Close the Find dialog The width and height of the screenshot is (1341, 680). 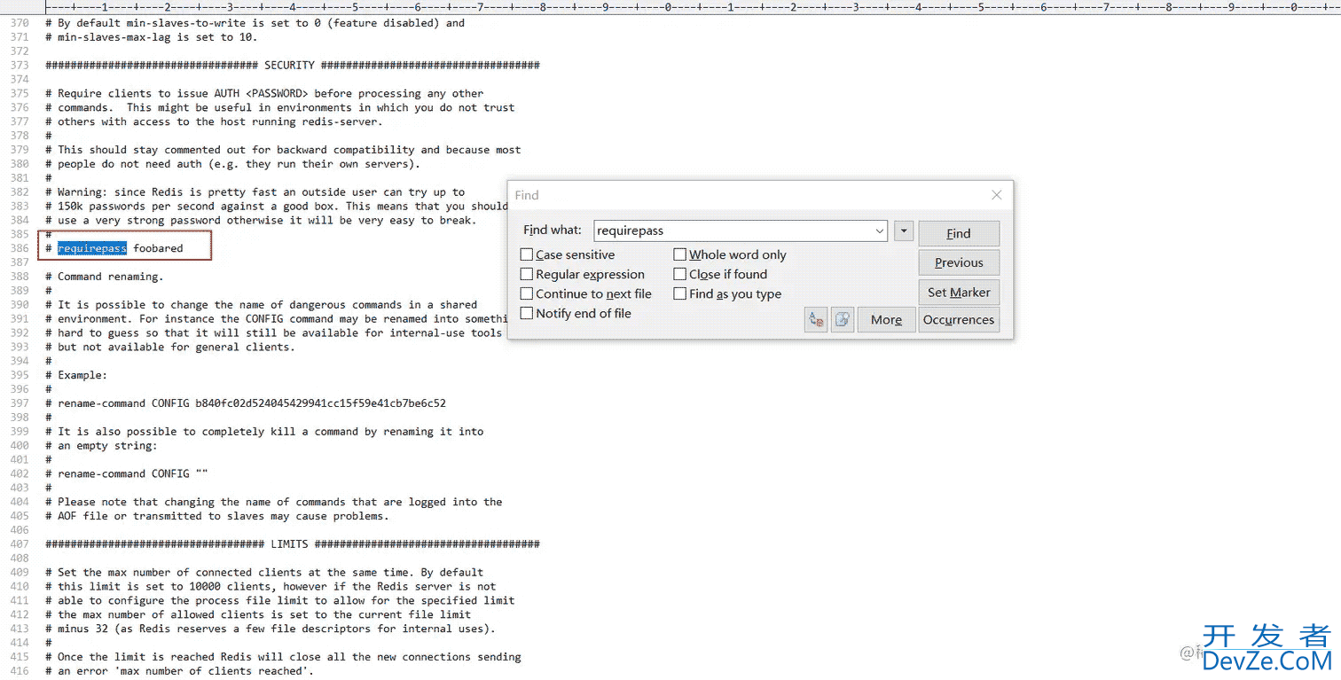pos(996,195)
